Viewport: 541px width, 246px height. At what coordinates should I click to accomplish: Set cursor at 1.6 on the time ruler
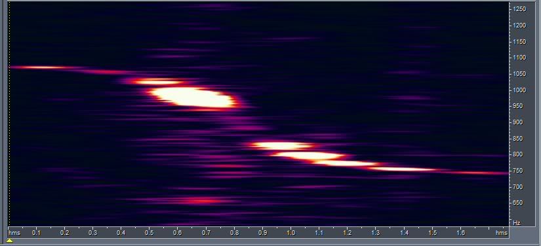click(460, 233)
